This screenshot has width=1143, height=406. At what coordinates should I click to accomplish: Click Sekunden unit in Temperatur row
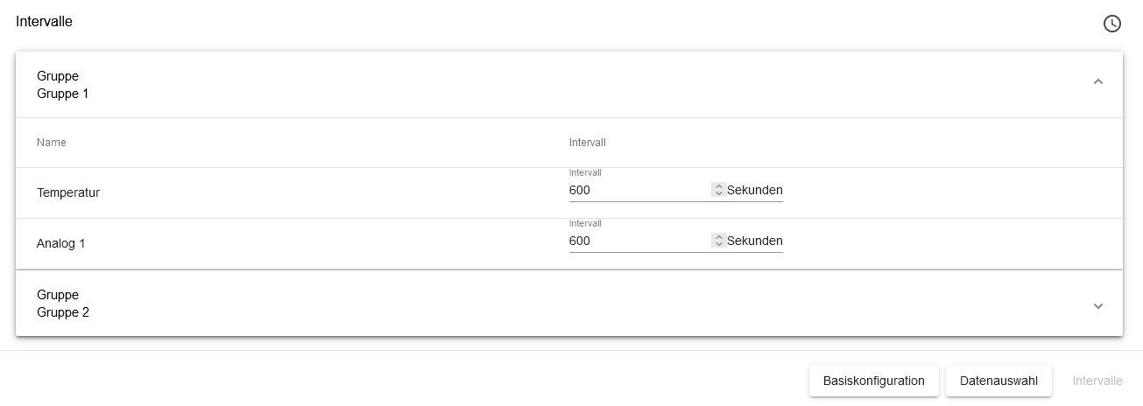tap(754, 190)
